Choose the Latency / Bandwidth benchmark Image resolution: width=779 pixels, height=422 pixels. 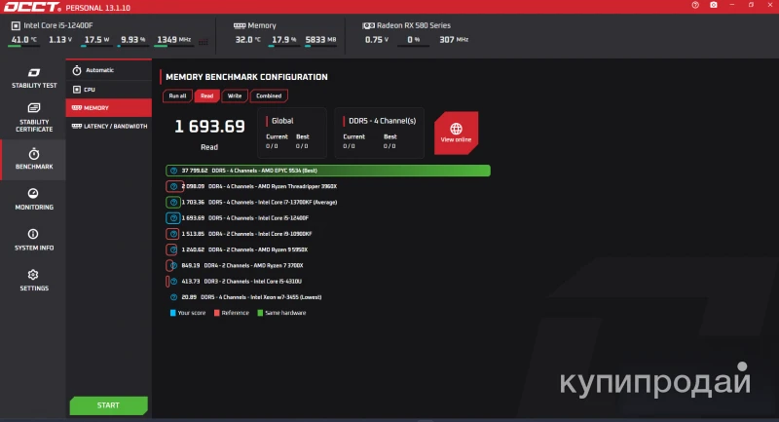[109, 126]
